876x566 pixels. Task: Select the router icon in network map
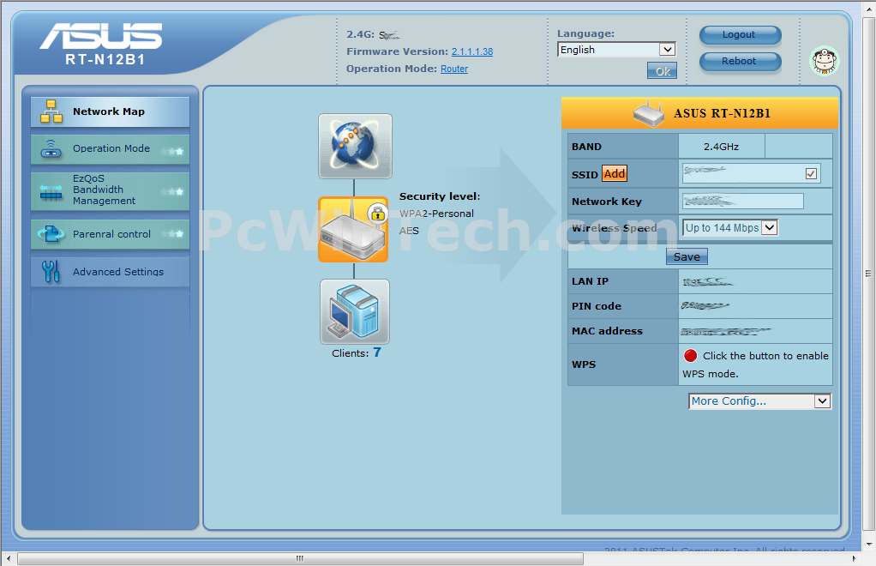353,230
